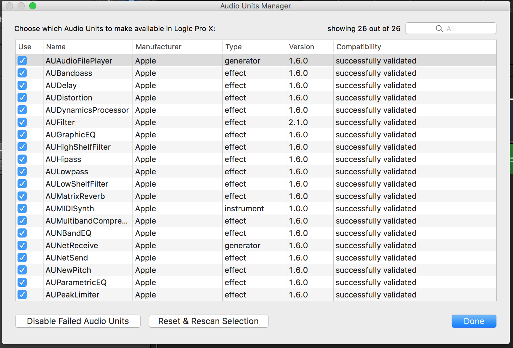Select the AUFilter row name
The height and width of the screenshot is (348, 513).
pyautogui.click(x=60, y=122)
